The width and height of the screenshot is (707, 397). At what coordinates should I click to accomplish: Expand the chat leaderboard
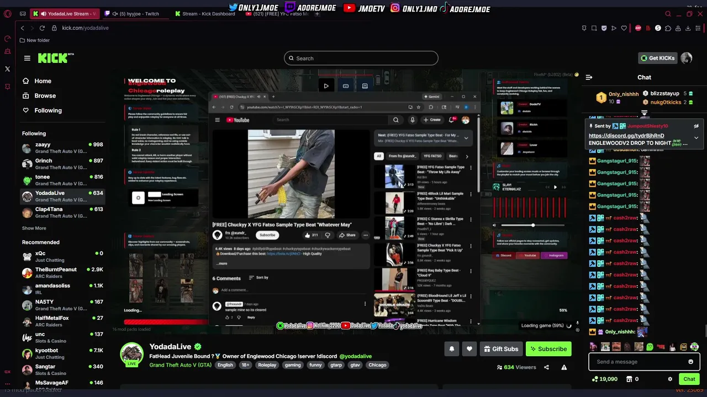pos(644,112)
